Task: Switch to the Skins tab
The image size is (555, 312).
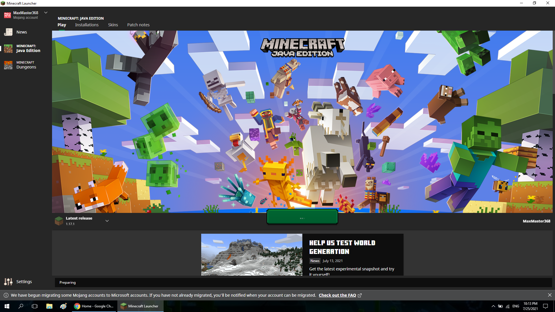Action: [x=113, y=25]
